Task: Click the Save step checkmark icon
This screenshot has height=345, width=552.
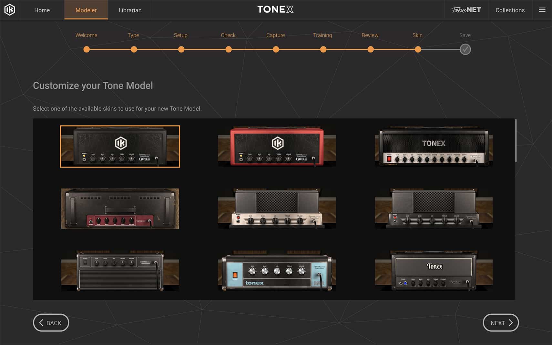Action: point(465,49)
